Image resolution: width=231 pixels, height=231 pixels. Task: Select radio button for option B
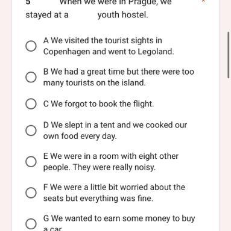(x=31, y=77)
